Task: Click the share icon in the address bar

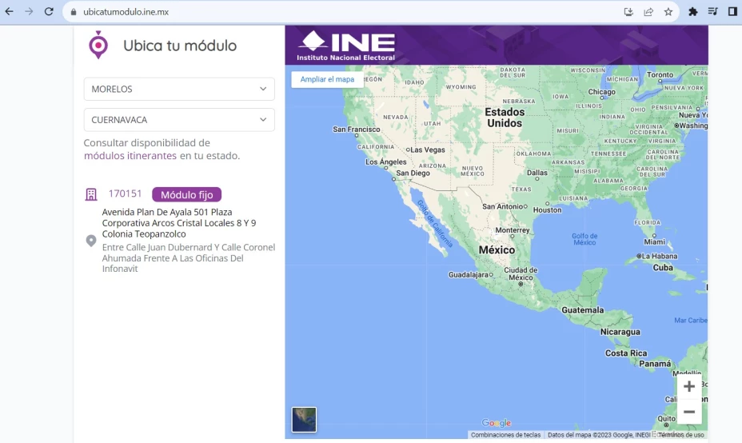Action: 648,12
